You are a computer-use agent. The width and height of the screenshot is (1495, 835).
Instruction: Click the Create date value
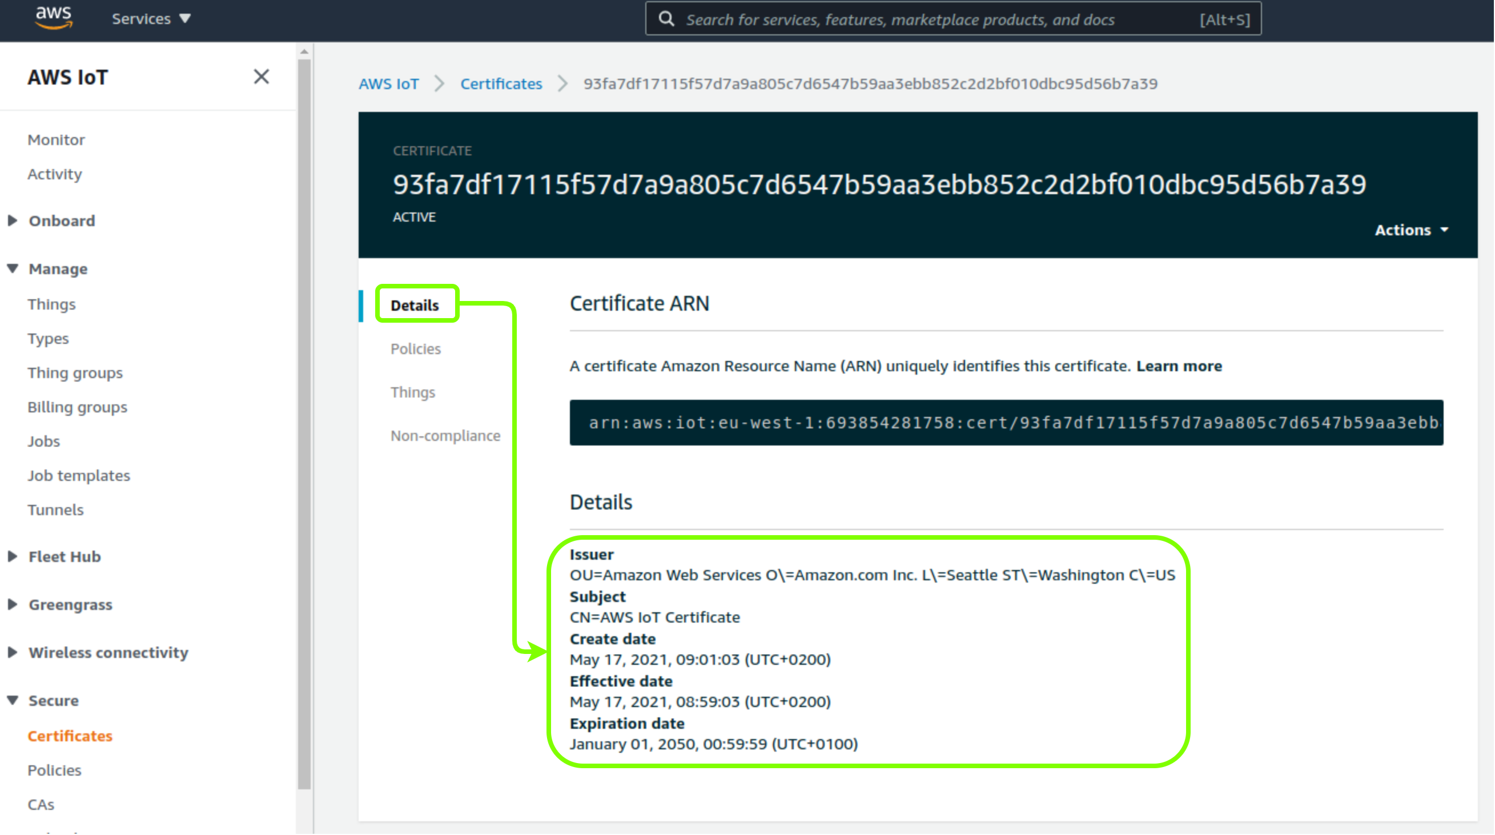pos(701,661)
